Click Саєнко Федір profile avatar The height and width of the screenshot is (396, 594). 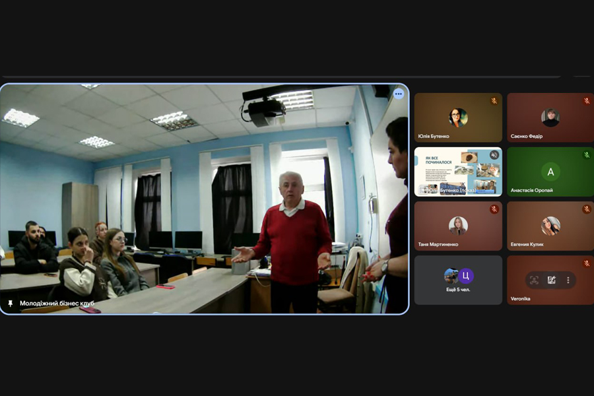tap(550, 117)
